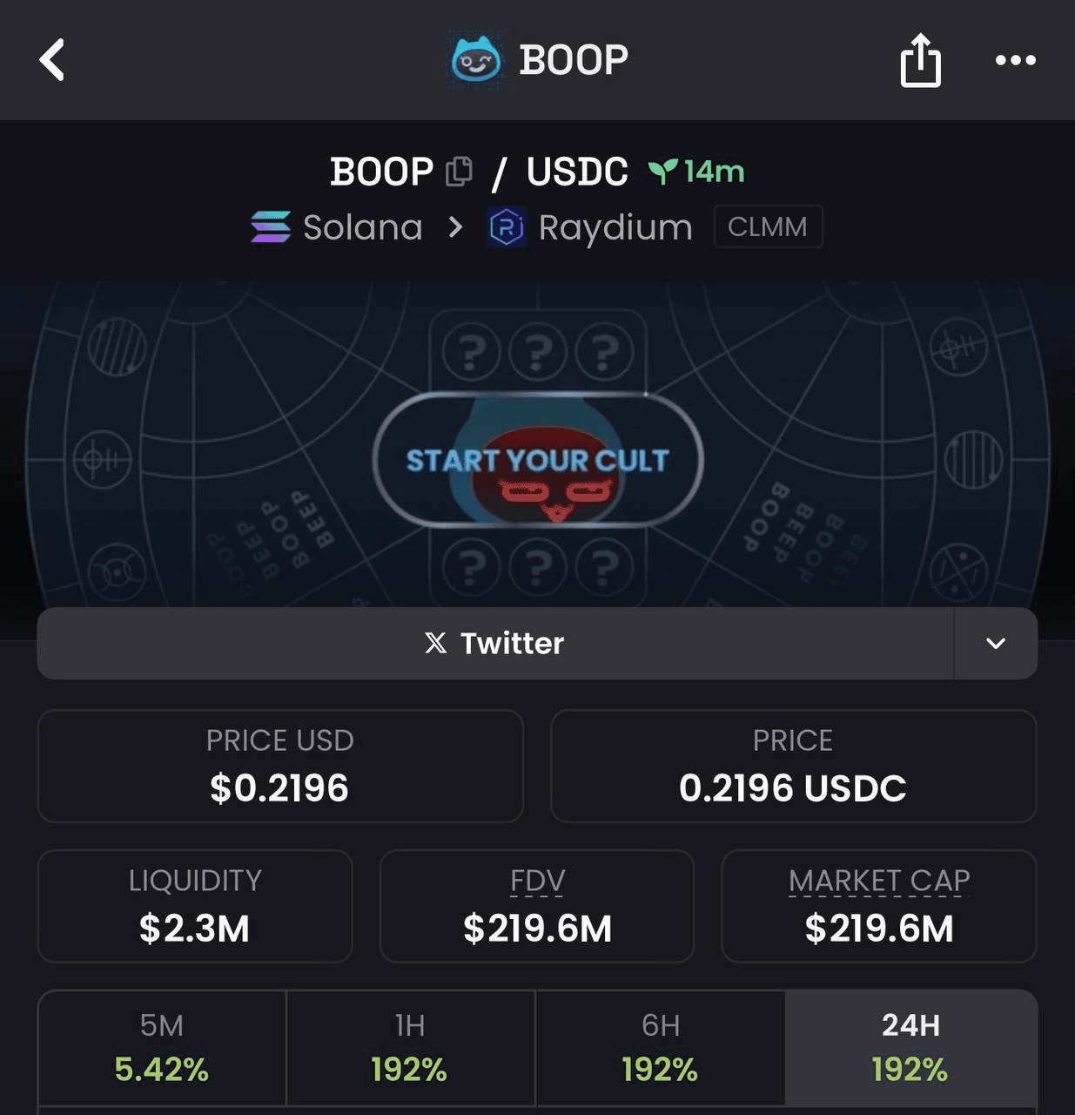Expand the social links dropdown chevron
This screenshot has width=1075, height=1115.
pyautogui.click(x=996, y=644)
